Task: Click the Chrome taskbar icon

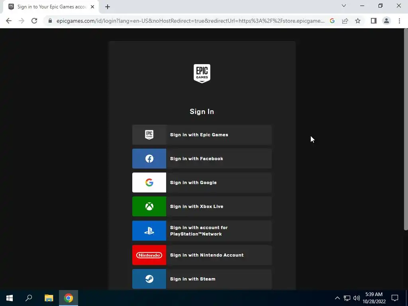Action: [69, 298]
